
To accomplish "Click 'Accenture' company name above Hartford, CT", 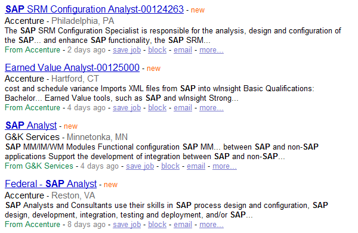I will click(24, 79).
